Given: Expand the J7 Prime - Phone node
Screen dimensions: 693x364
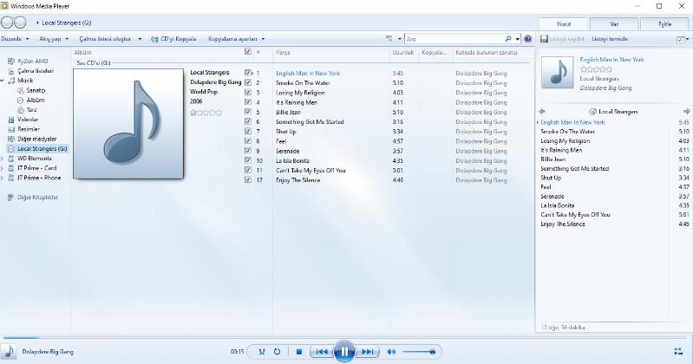Looking at the screenshot, I should pos(3,178).
